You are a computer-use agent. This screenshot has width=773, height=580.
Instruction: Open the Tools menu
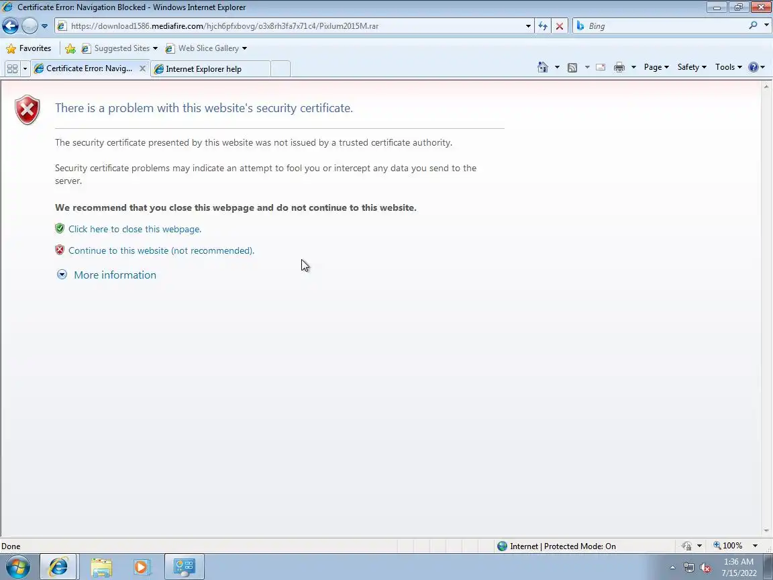pos(729,68)
